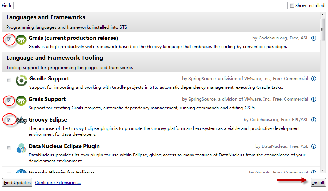Click info icon for DataNucleus Eclipse Plugin

pyautogui.click(x=314, y=146)
